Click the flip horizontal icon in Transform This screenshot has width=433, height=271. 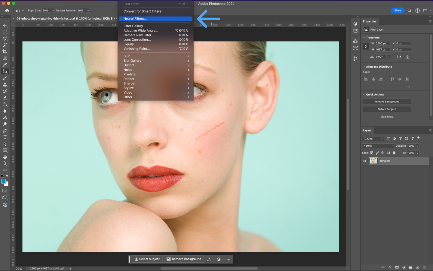(399, 57)
